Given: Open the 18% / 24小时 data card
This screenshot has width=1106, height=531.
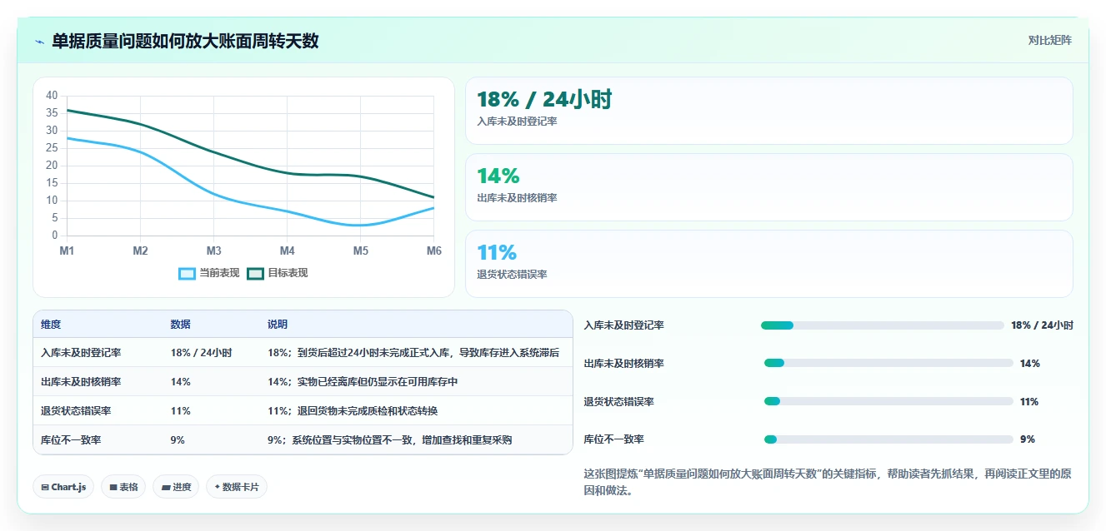Looking at the screenshot, I should tap(768, 111).
